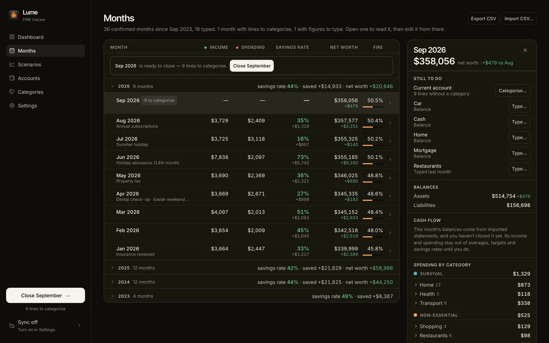Click Type... button for Restaurants
The height and width of the screenshot is (343, 549).
[x=519, y=168]
